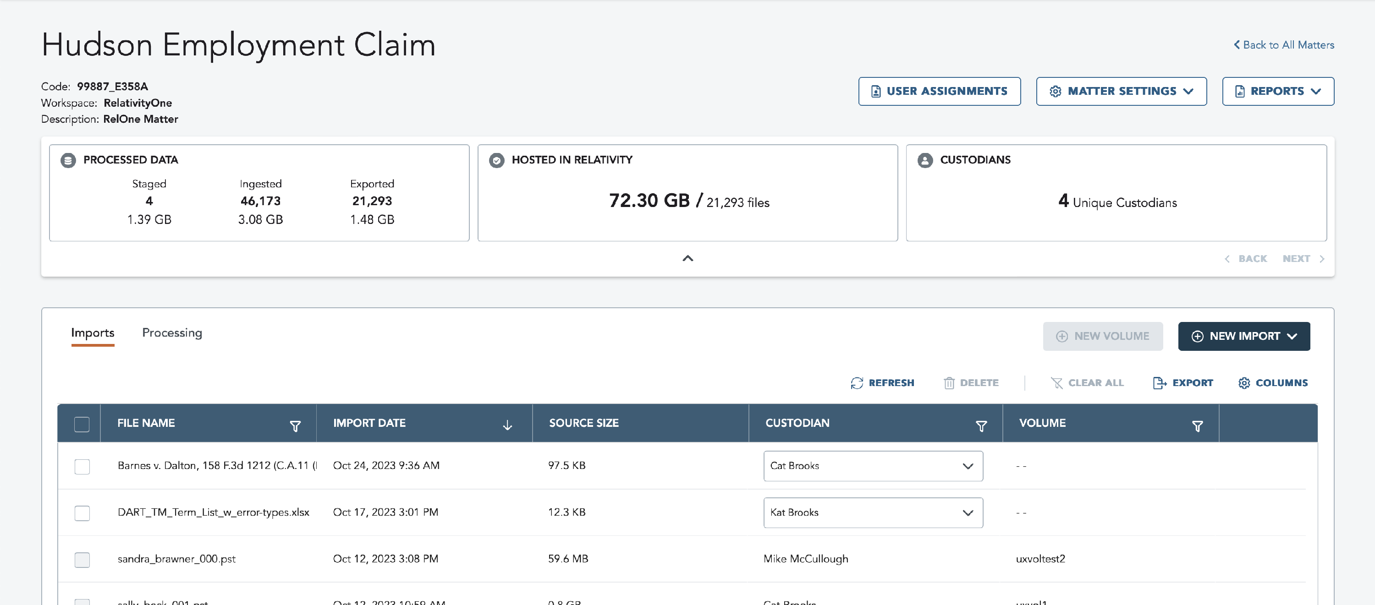Click the File Name column filter icon
This screenshot has width=1375, height=605.
pos(295,426)
